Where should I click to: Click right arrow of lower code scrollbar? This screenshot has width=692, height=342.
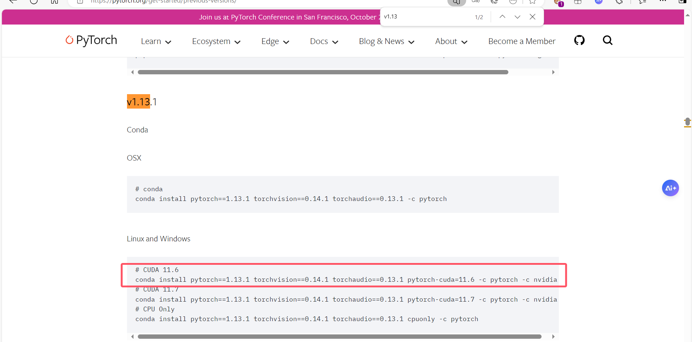click(x=553, y=337)
